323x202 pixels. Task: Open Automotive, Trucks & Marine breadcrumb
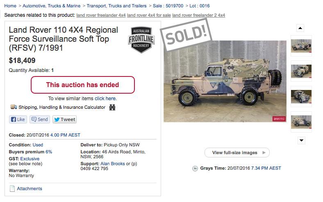click(51, 6)
